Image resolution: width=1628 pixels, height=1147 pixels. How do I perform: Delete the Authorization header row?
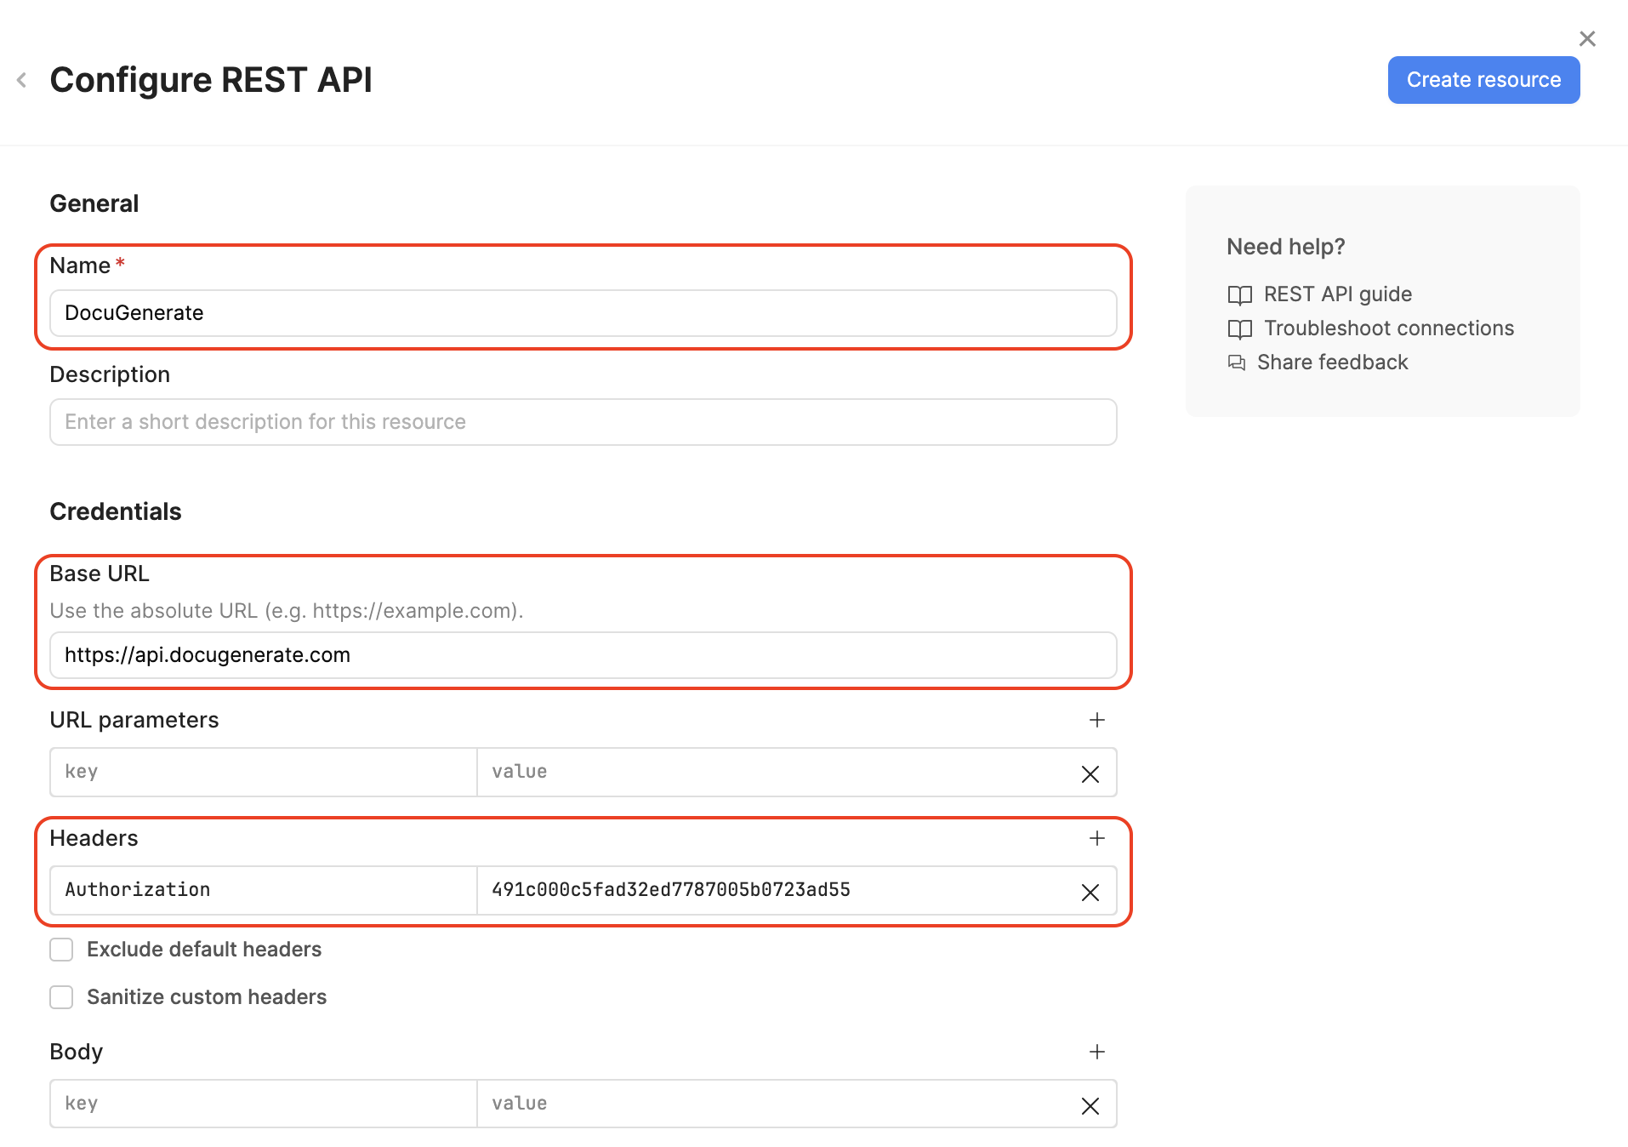(1090, 892)
